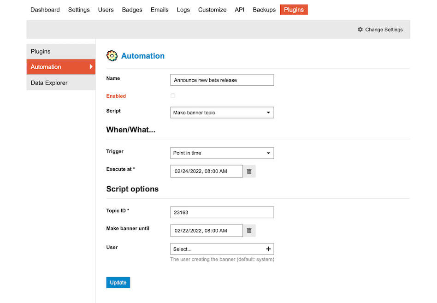Select the Customize tab
Image resolution: width=437 pixels, height=303 pixels.
tap(212, 9)
